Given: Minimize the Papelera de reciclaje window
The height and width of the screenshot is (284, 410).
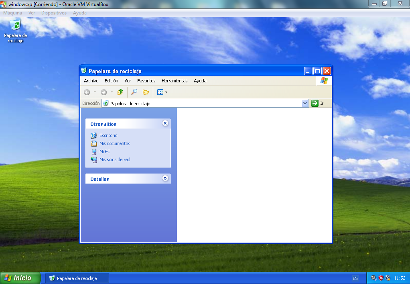Looking at the screenshot, I should [308, 71].
